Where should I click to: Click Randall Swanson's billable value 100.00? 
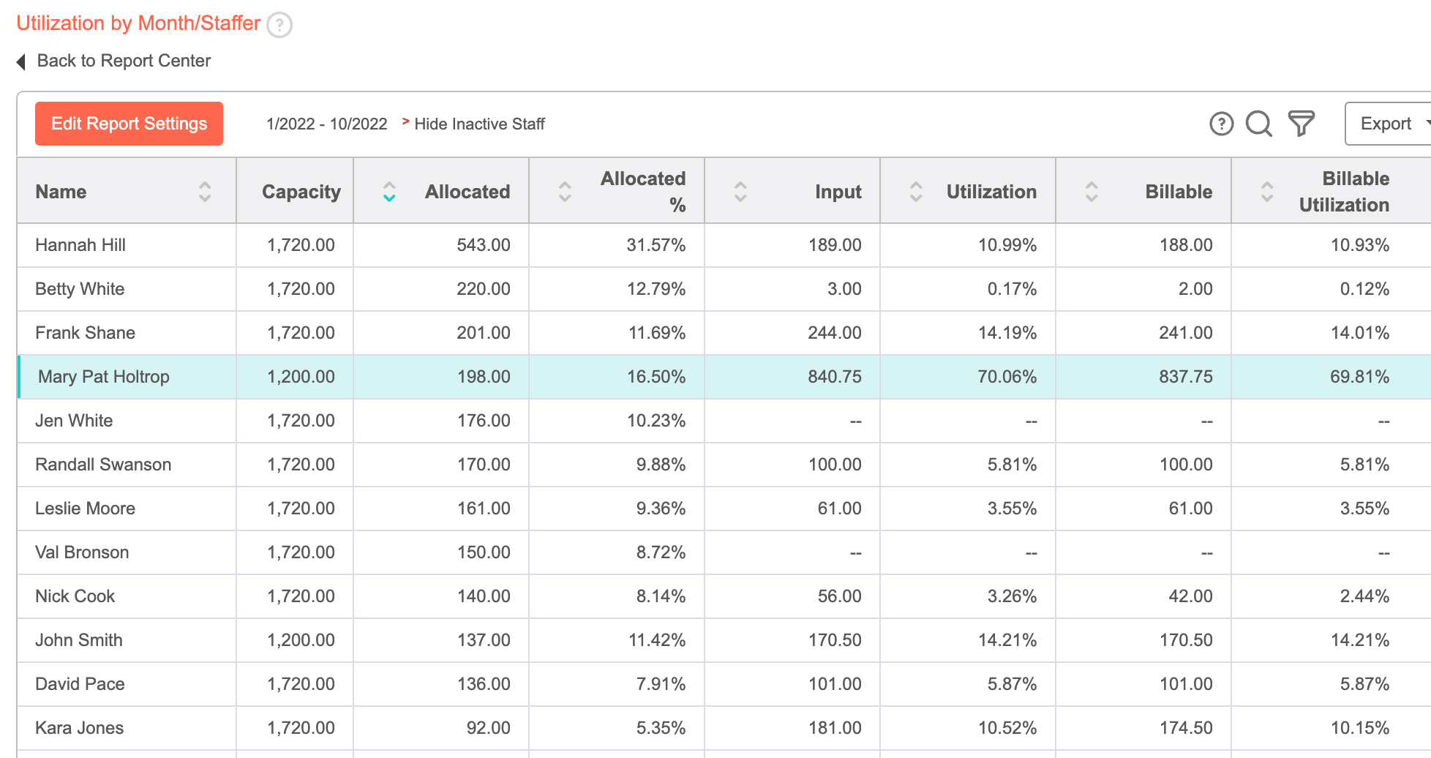(1186, 465)
